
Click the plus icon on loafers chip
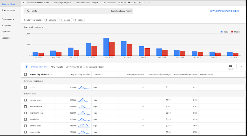click(x=61, y=20)
